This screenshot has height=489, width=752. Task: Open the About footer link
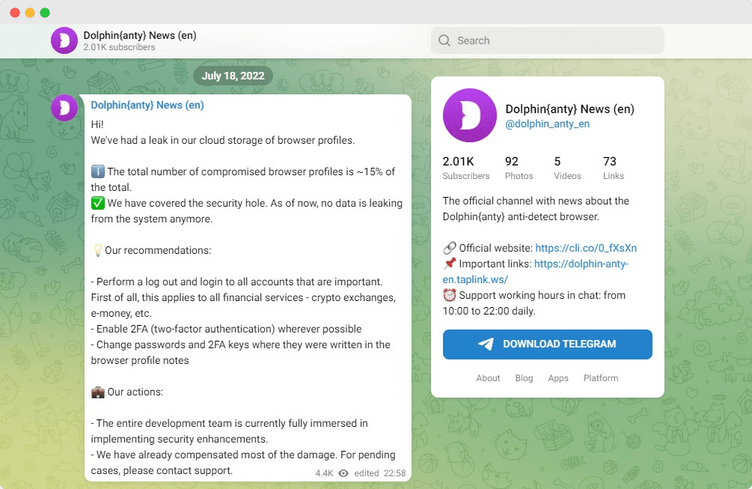tap(488, 378)
